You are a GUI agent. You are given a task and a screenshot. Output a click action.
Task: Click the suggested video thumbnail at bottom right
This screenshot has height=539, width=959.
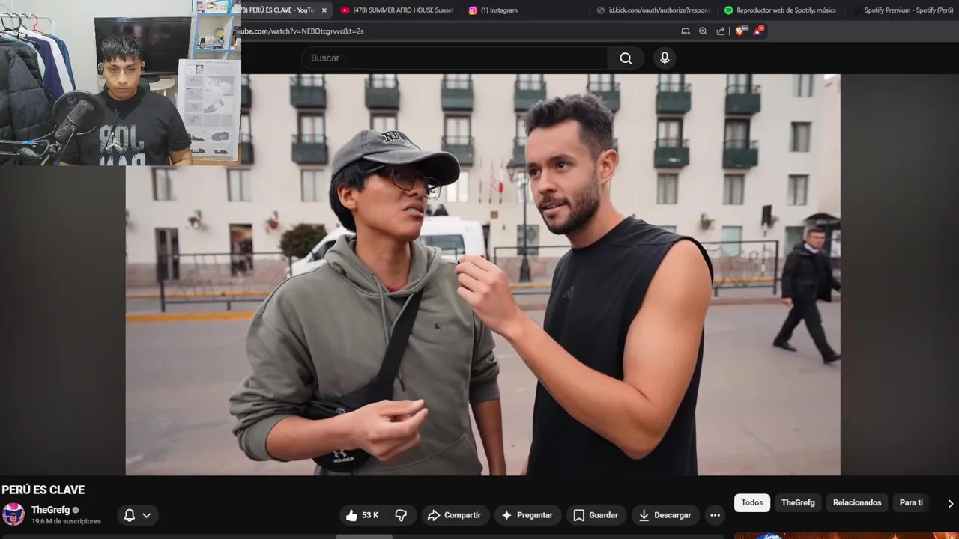click(847, 535)
